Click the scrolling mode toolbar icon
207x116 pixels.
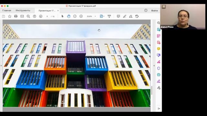[x=109, y=16]
